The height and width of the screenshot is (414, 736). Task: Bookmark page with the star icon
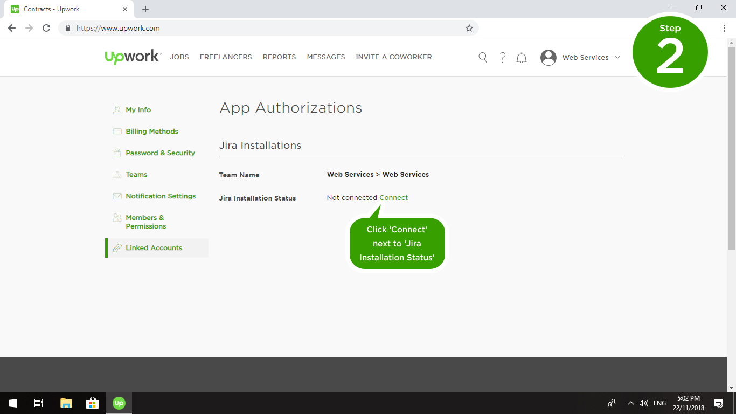point(469,28)
